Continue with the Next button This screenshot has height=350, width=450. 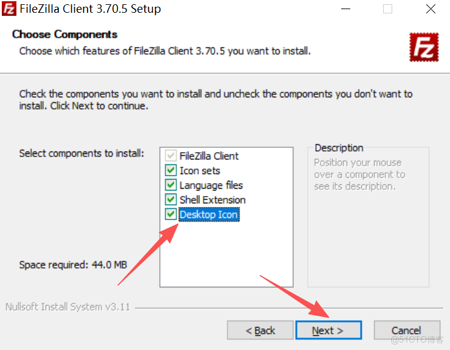click(328, 330)
